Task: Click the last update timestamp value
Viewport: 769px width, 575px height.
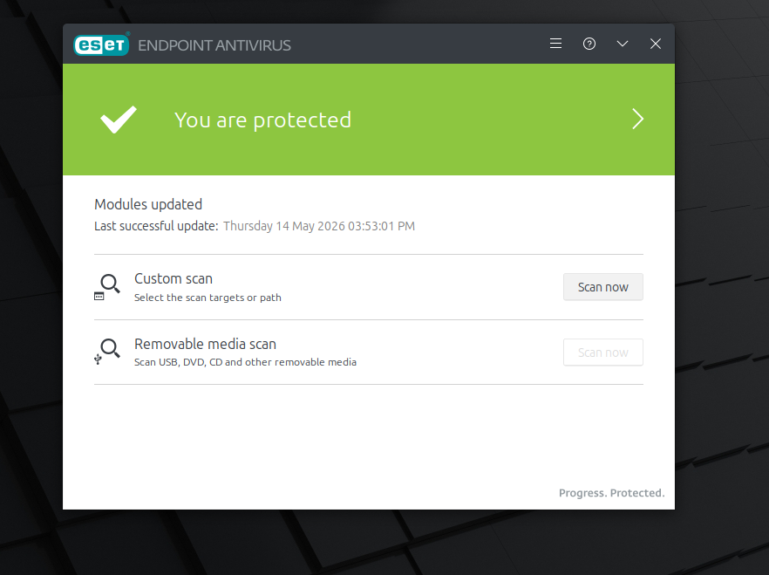Action: pyautogui.click(x=319, y=226)
